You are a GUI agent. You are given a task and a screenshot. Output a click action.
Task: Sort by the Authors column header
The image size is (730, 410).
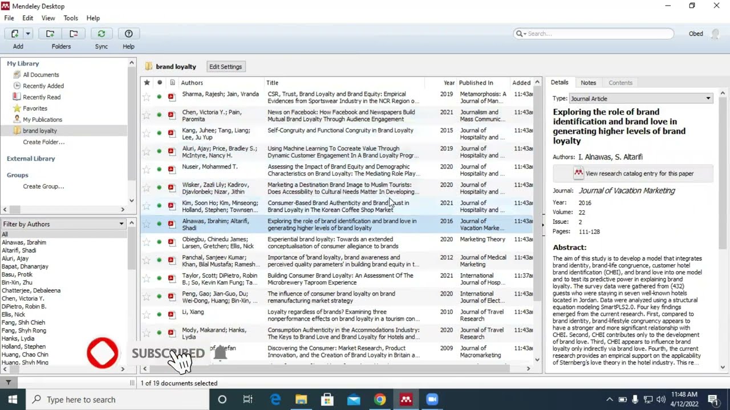(222, 83)
